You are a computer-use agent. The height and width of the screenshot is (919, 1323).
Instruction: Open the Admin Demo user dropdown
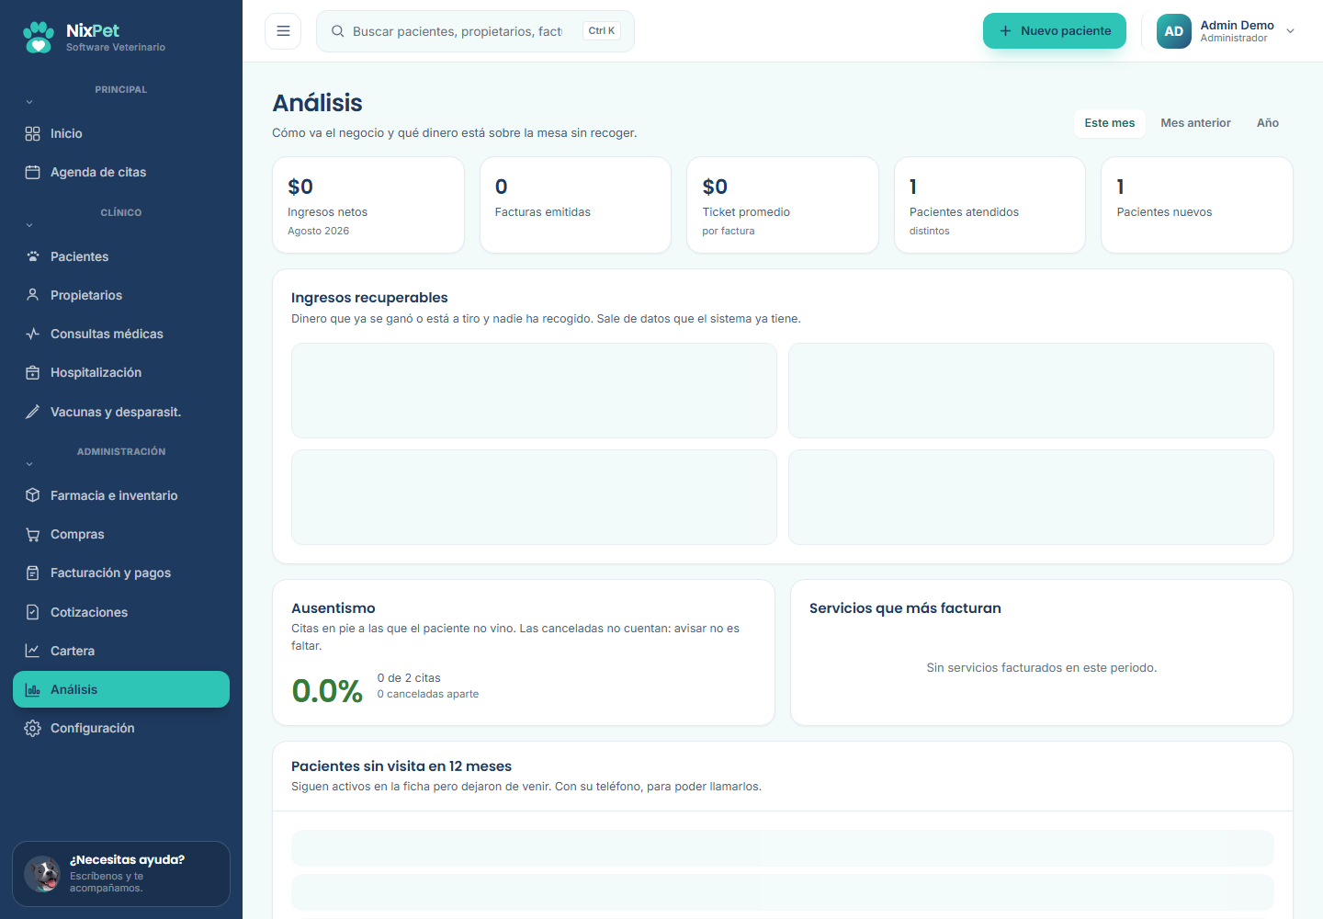1226,31
